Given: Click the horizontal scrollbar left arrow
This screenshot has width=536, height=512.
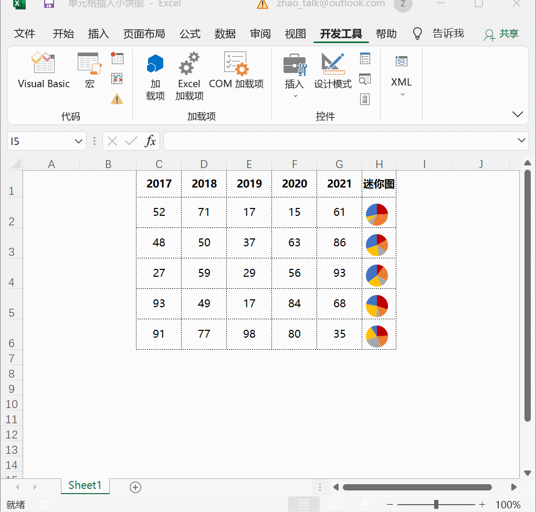Looking at the screenshot, I should click(x=336, y=487).
